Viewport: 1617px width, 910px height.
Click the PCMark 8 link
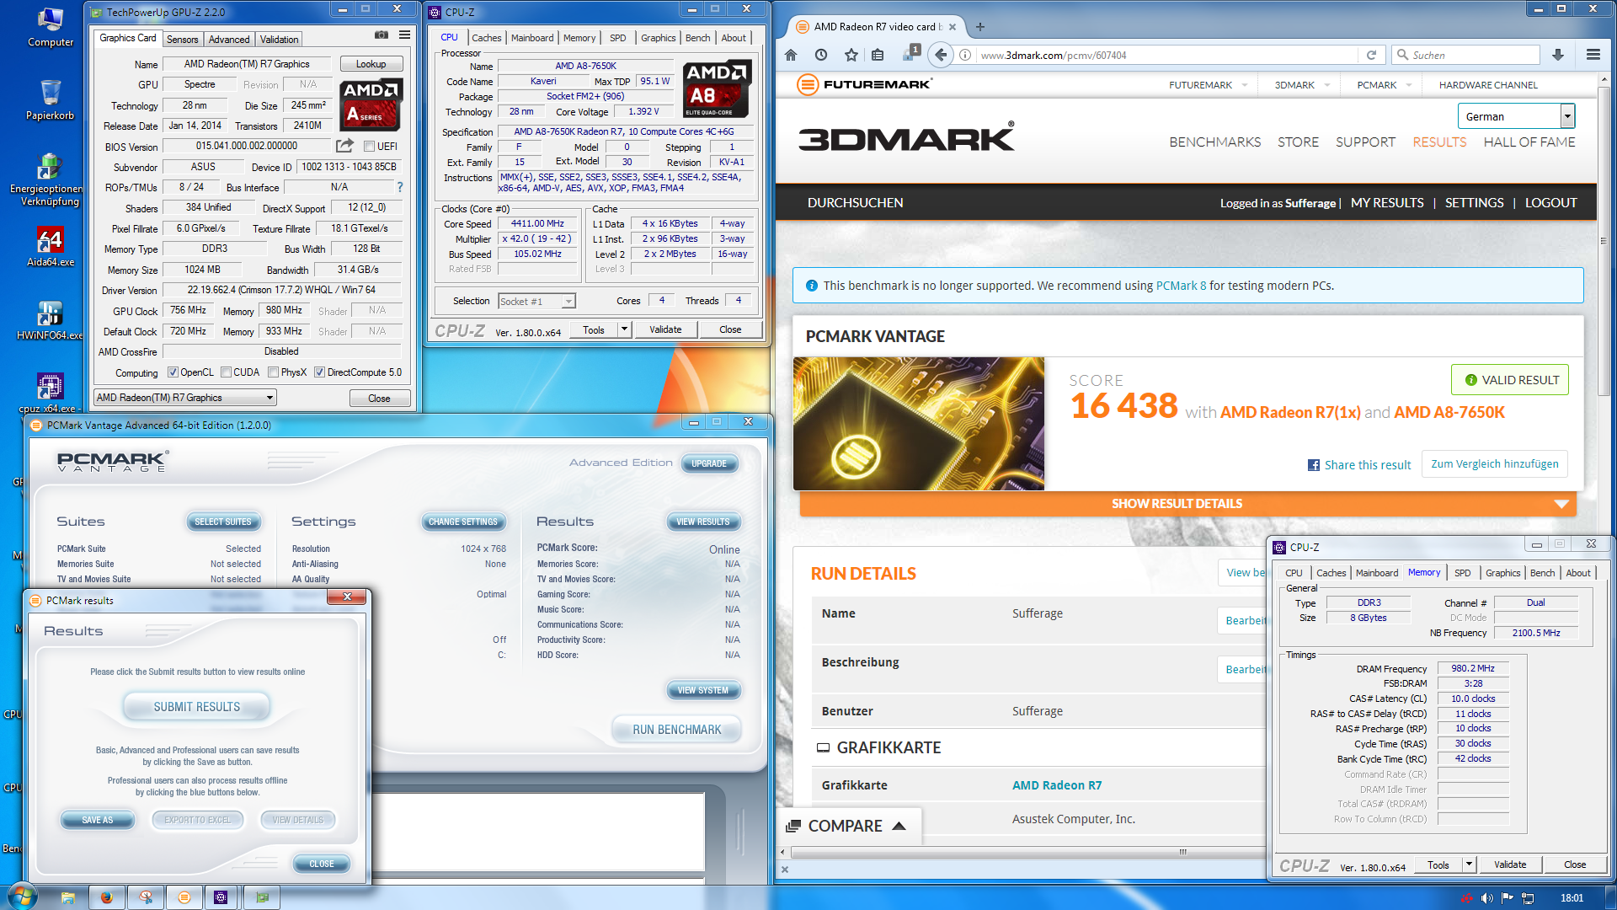1181,286
